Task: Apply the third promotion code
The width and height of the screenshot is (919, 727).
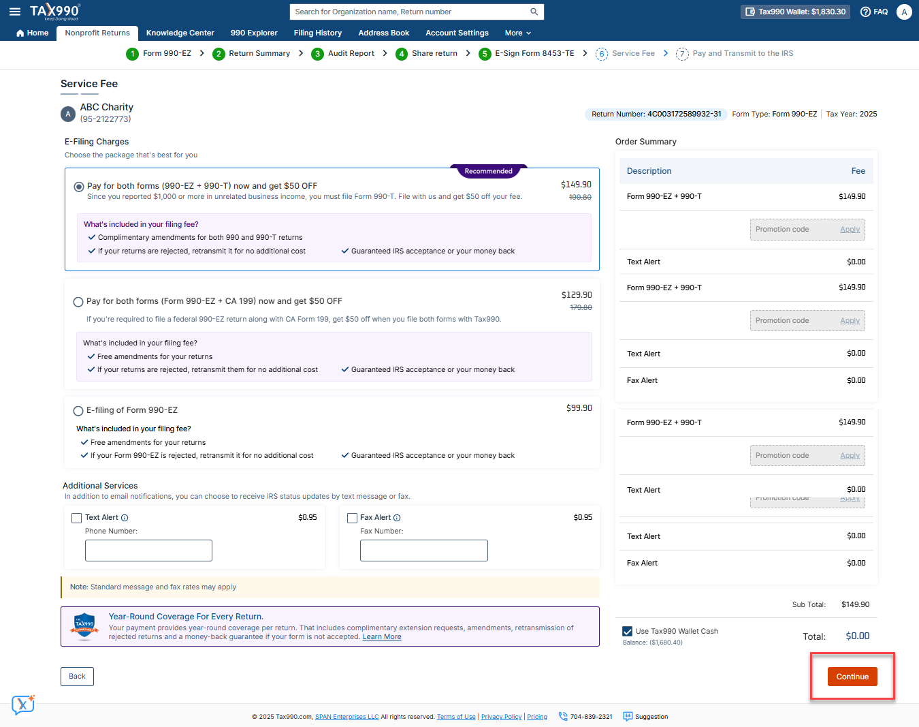Action: [850, 456]
